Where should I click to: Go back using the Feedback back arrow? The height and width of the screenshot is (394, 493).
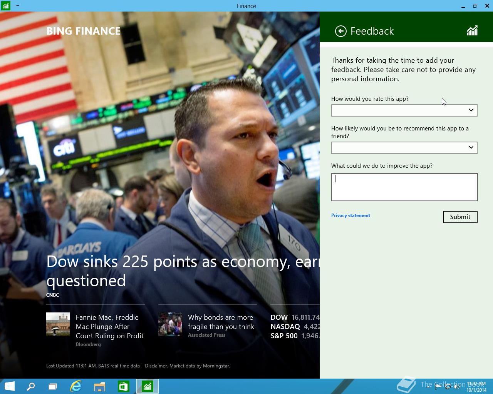(x=341, y=31)
